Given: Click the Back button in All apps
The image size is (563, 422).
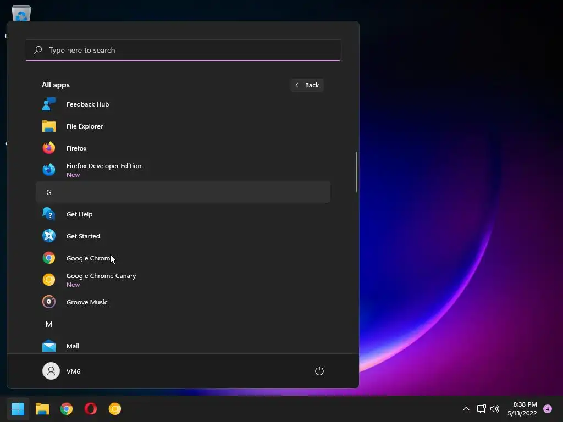Looking at the screenshot, I should tap(307, 85).
